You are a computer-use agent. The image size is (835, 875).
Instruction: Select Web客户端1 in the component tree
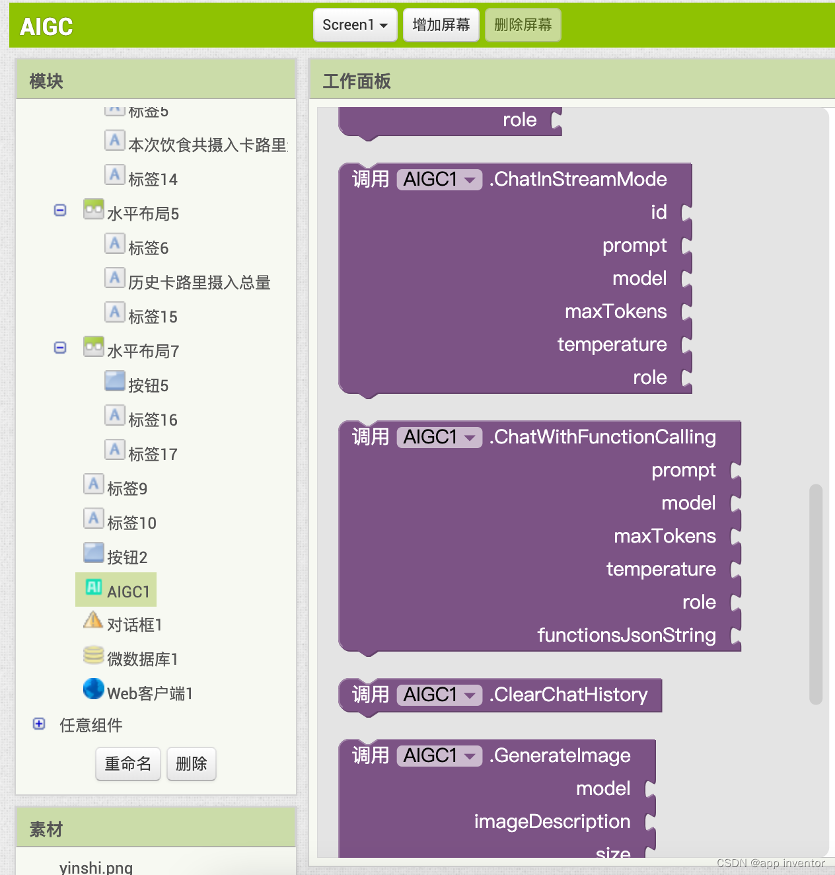pyautogui.click(x=149, y=693)
